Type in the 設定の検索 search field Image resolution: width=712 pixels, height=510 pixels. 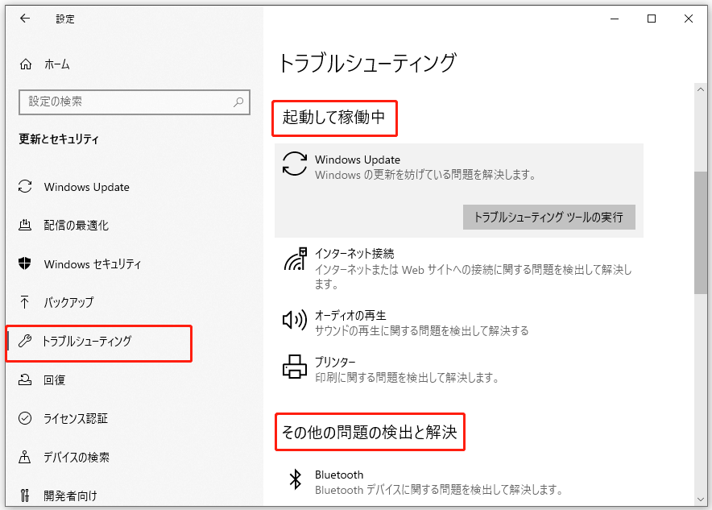125,102
